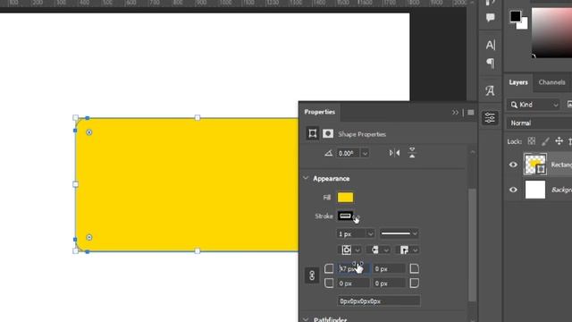Click the Shape Properties label
572x322 pixels.
coord(362,134)
